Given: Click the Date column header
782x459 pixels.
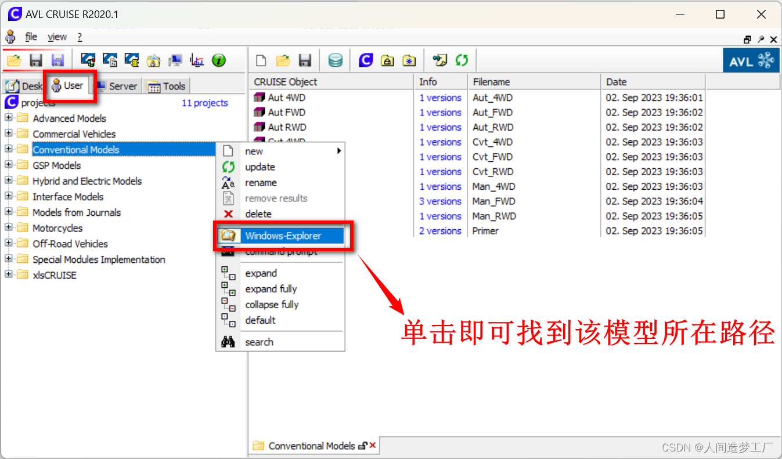Looking at the screenshot, I should (653, 82).
